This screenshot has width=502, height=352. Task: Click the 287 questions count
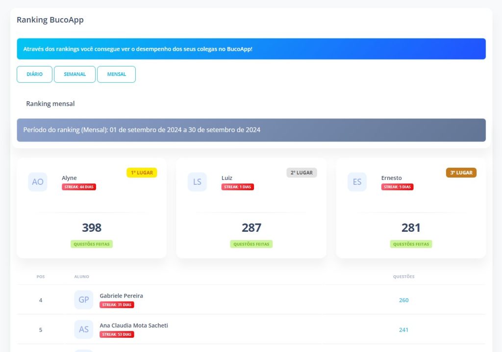pos(251,228)
